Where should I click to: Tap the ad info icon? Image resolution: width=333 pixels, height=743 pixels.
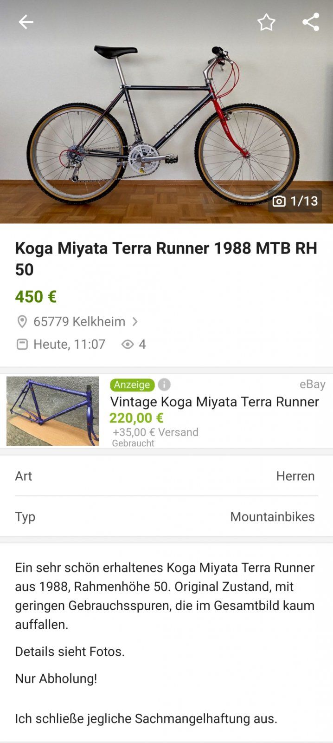click(164, 385)
